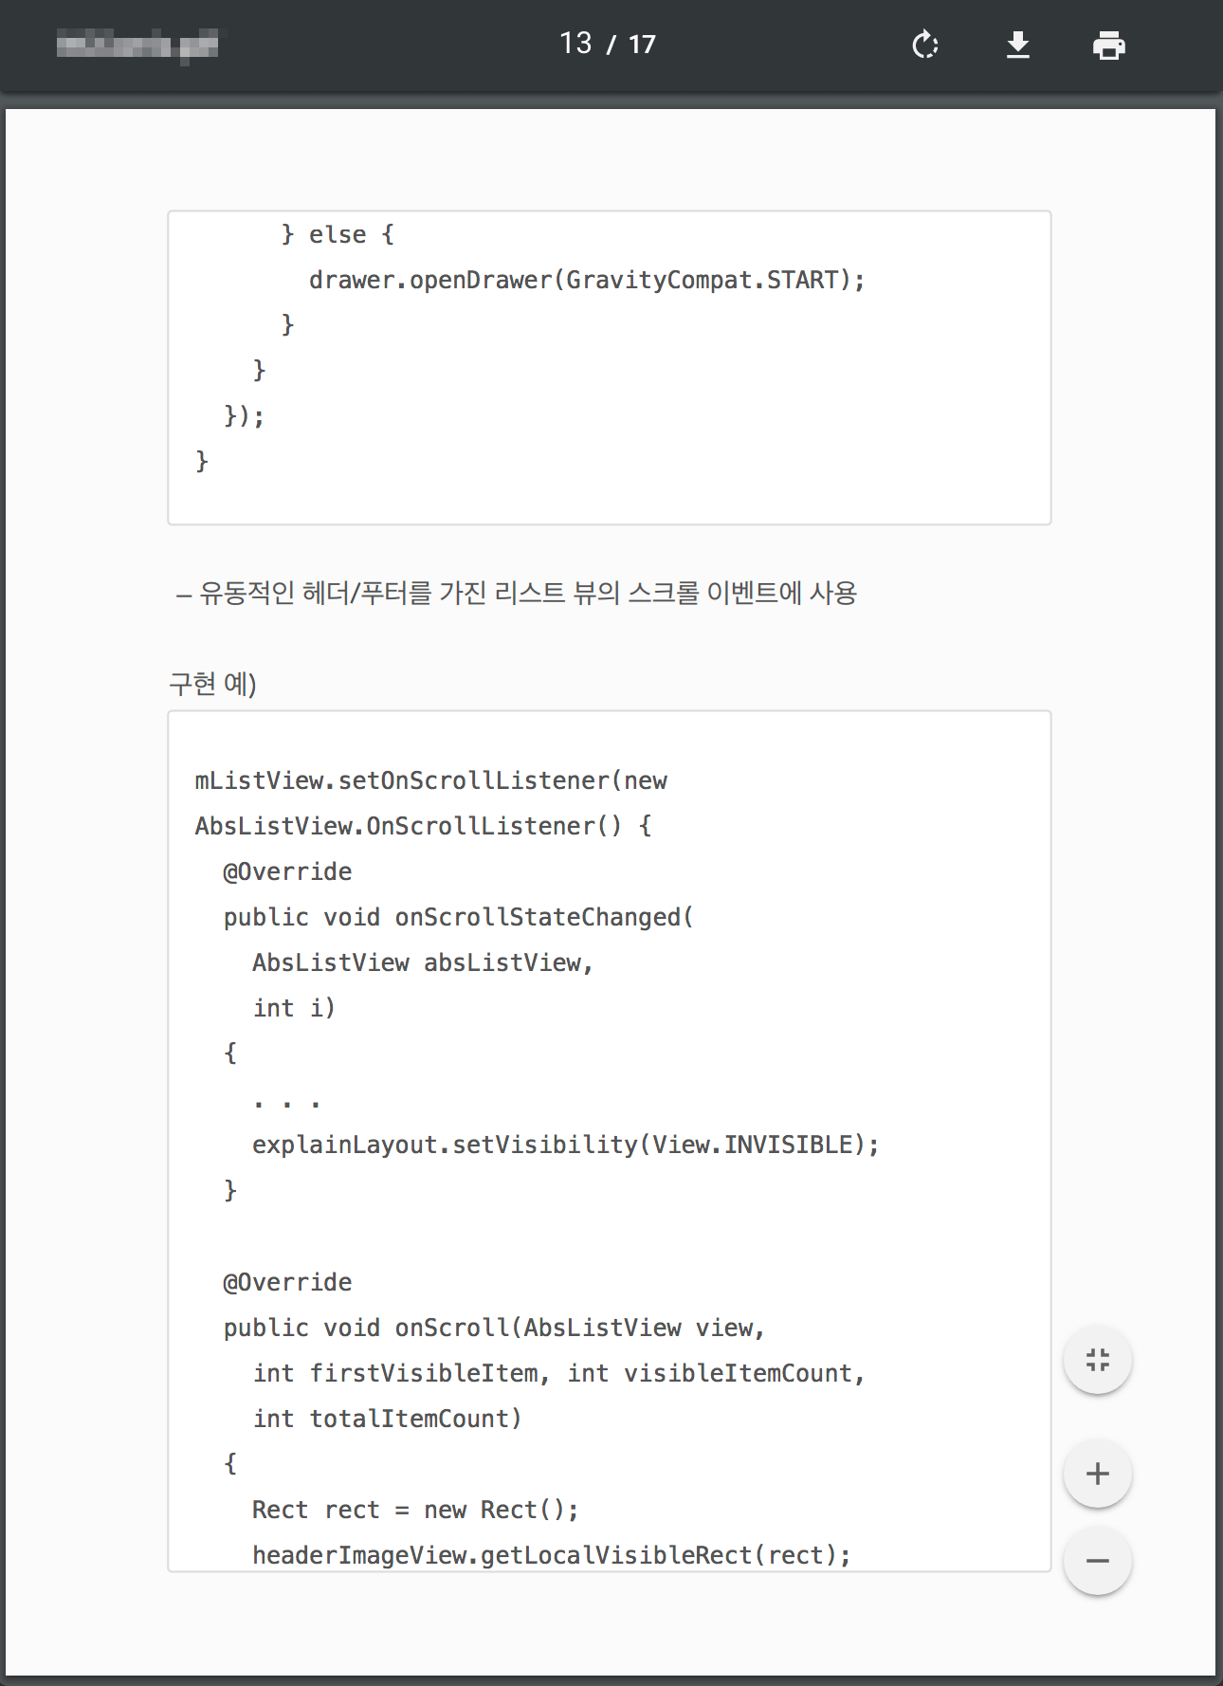Viewport: 1223px width, 1686px height.
Task: Click explainLayout.setVisibility(View.INVISIBLE); line
Action: [x=566, y=1145]
